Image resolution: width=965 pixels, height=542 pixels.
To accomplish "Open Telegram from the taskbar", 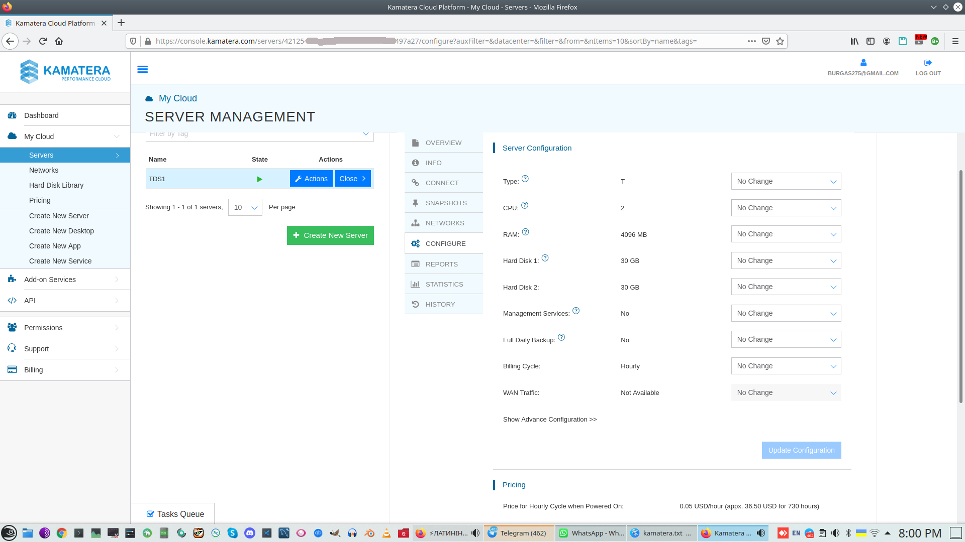I will [519, 533].
